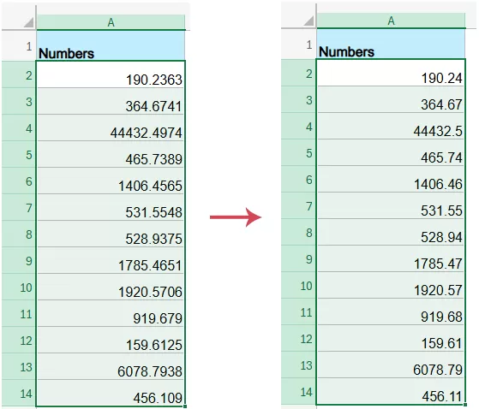Click row 8 header in left sheet
Viewport: 479px width, 409px height.
point(19,234)
